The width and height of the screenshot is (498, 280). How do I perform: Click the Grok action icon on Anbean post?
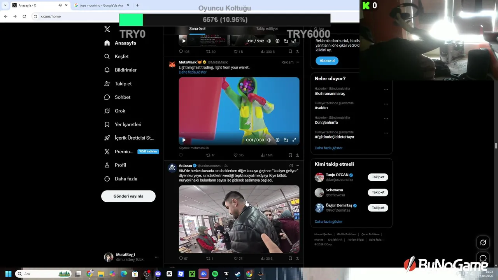(x=291, y=166)
